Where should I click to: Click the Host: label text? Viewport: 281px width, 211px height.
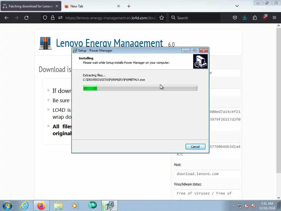(178, 165)
